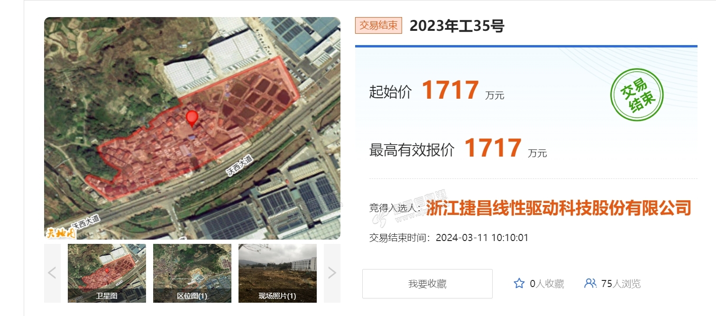
Task: Click the 沃西大道 label in the map center
Action: tap(240, 167)
